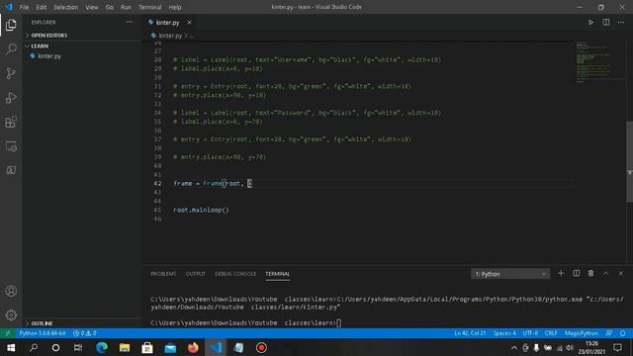Open the Remote Explorer view icon
Screen dimensions: 633x356
point(11,146)
